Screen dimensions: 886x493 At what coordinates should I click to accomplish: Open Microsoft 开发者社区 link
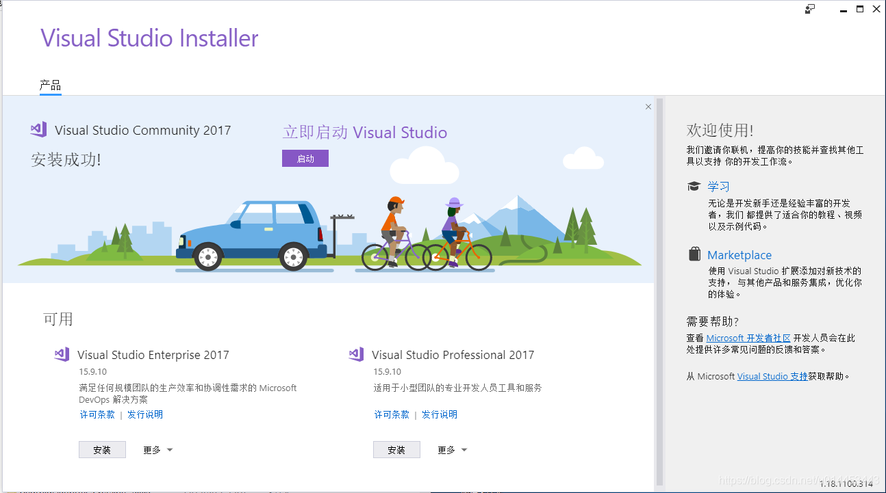click(x=748, y=338)
